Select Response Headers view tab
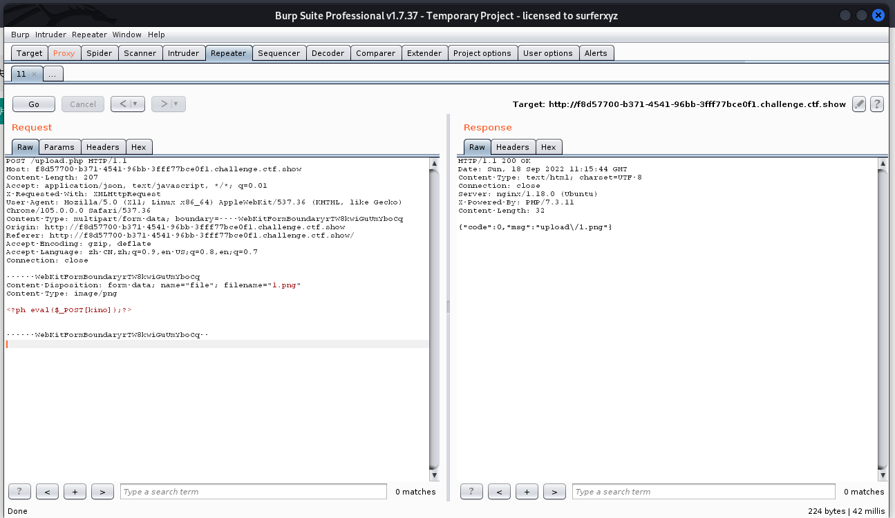The image size is (895, 518). coord(513,147)
